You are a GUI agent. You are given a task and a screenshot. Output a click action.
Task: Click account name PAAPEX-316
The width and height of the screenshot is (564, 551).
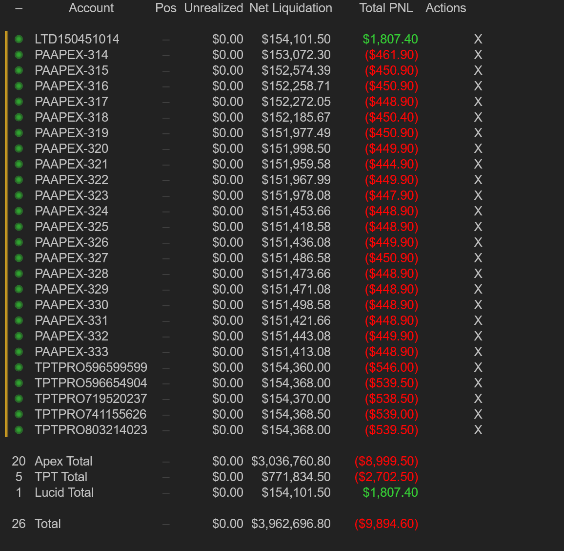click(x=71, y=86)
